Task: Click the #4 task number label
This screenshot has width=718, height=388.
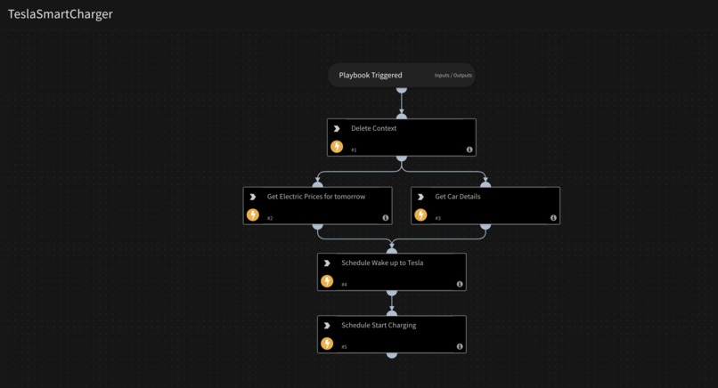Action: pyautogui.click(x=344, y=285)
